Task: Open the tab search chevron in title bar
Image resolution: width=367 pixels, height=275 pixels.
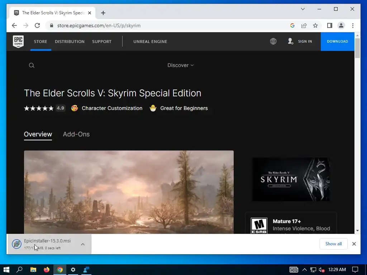Action: [302, 9]
